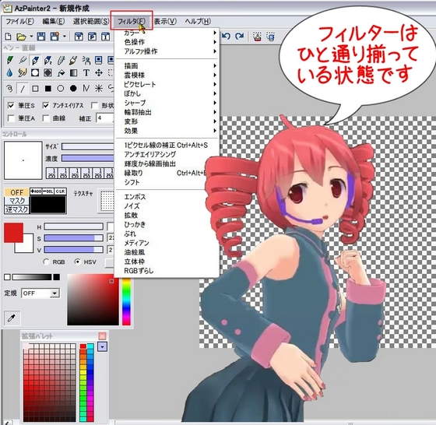Image resolution: width=436 pixels, height=425 pixels.
Task: Select the radial star line shape
Action: 99,89
